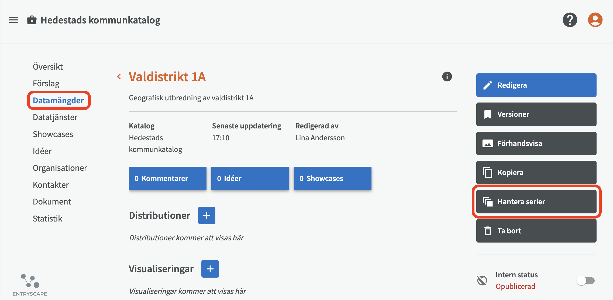Image resolution: width=613 pixels, height=300 pixels.
Task: Click the briefcase catalog icon
Action: click(32, 20)
